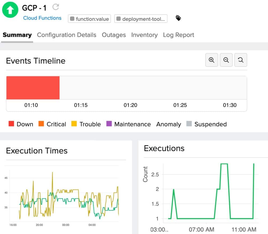Click the 07:00 AM axis label
This screenshot has height=234, width=268.
201,229
